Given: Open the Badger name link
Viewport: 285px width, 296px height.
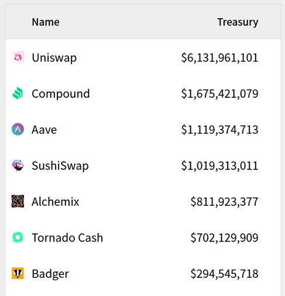Looking at the screenshot, I should point(50,274).
